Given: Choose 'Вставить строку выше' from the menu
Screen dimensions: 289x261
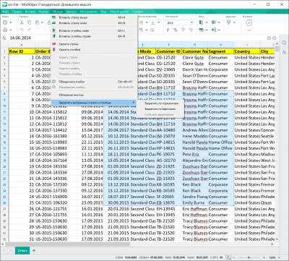Looking at the screenshot, I should click(x=94, y=17).
